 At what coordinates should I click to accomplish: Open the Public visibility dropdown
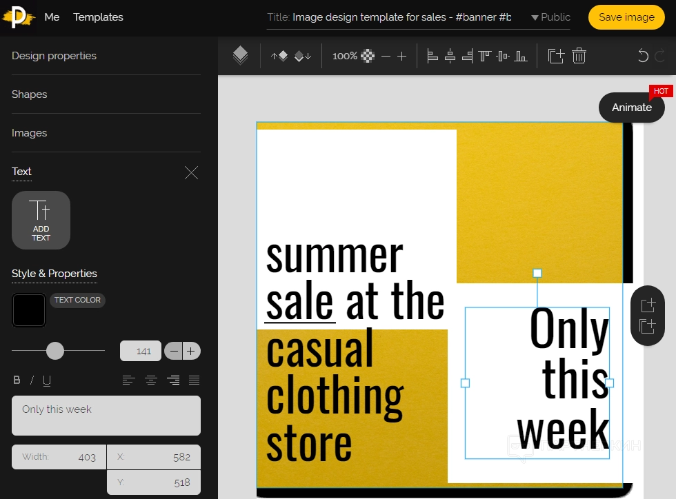pyautogui.click(x=550, y=17)
